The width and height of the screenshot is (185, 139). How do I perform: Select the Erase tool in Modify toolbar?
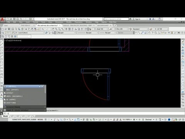point(183,41)
